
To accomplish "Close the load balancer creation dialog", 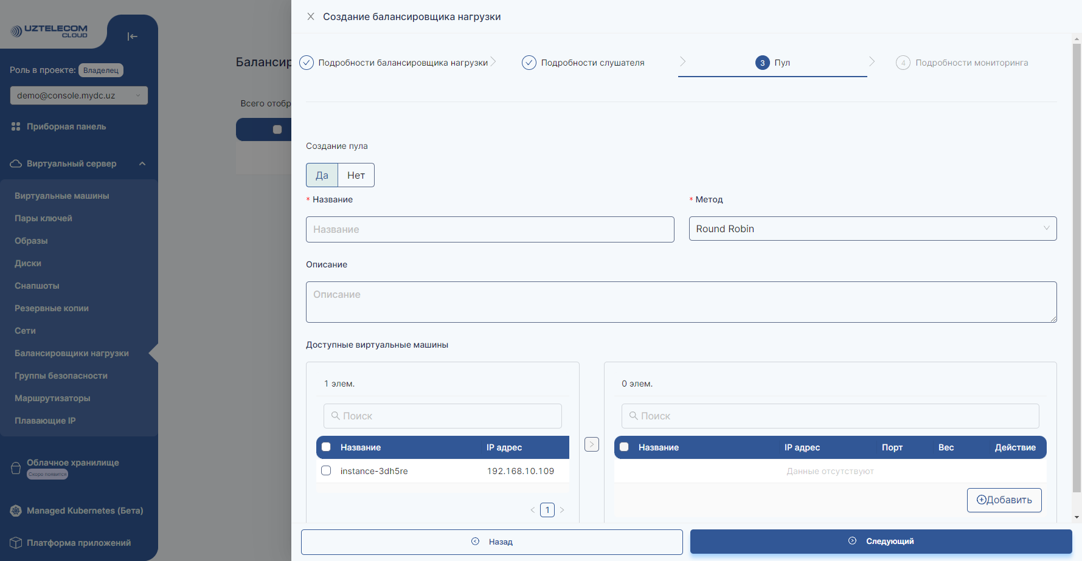I will [x=311, y=16].
